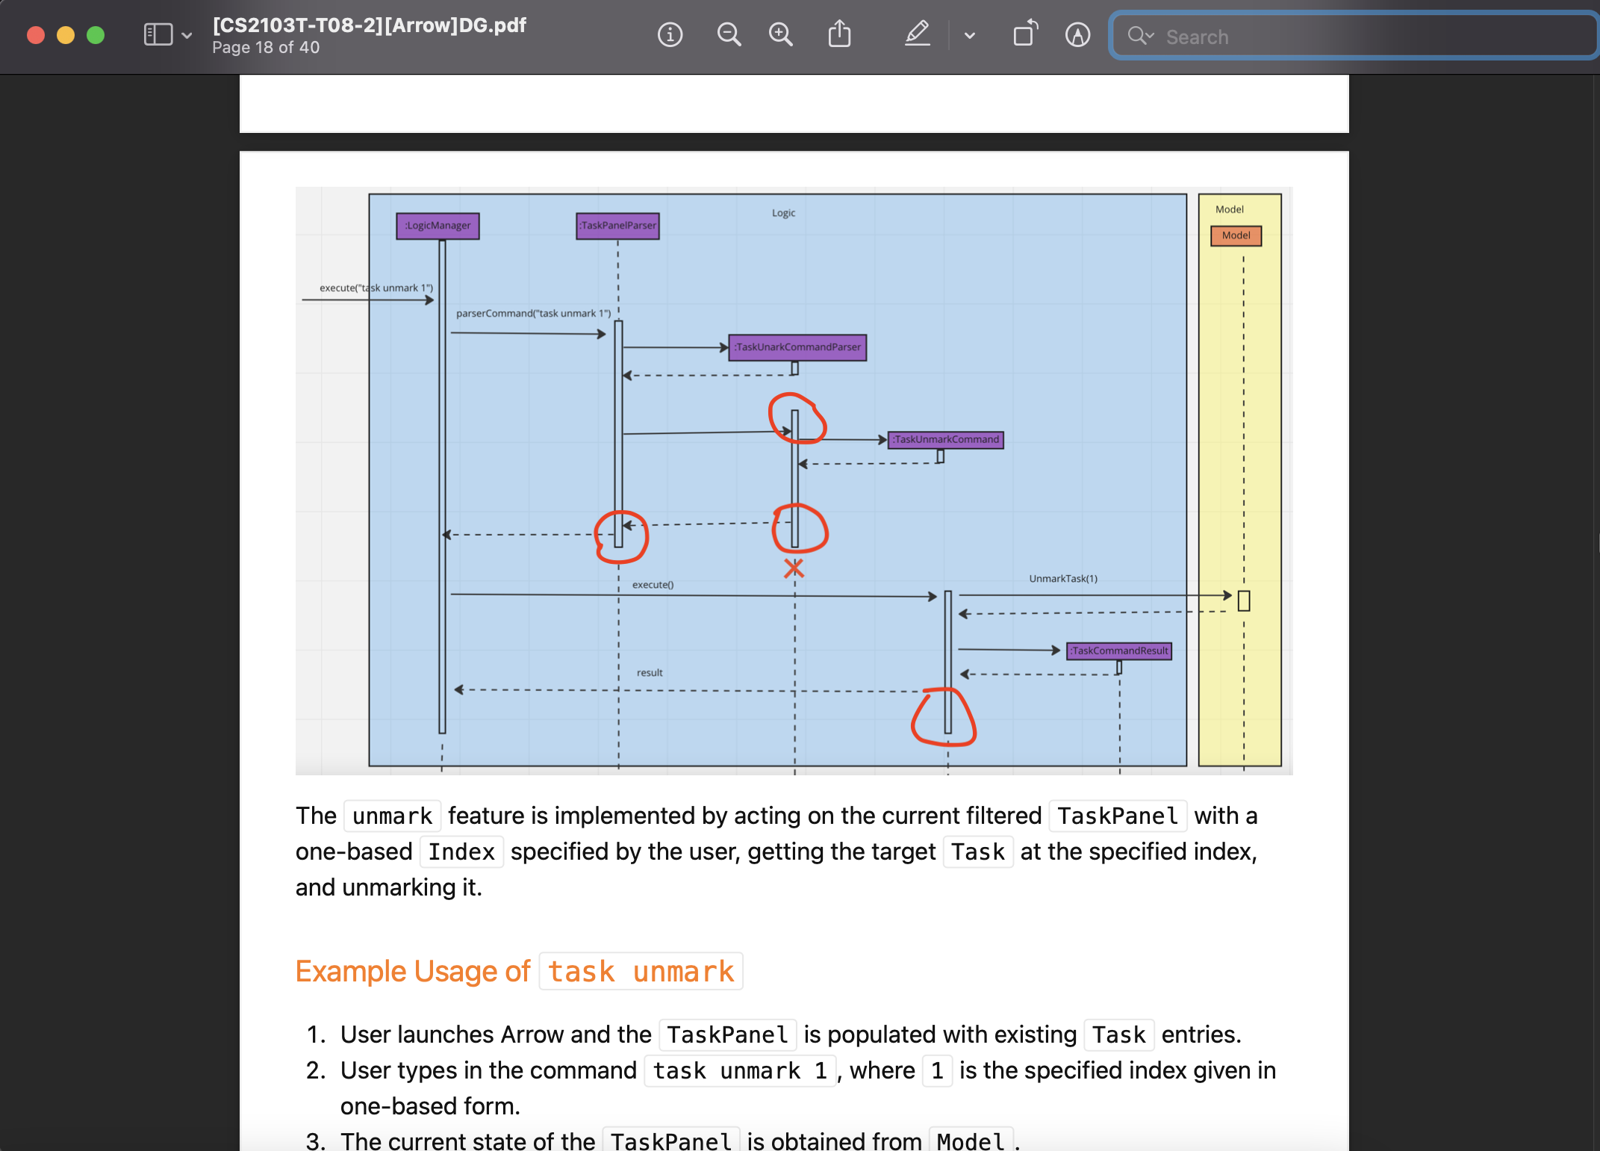Click the :TaskUnarkCommandParser diagram box

tap(797, 347)
